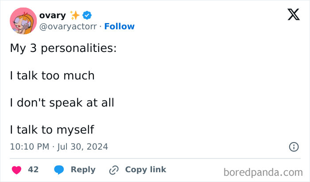The width and height of the screenshot is (310, 182).
Task: Click the line "My 3 personalities:"
Action: click(x=63, y=48)
